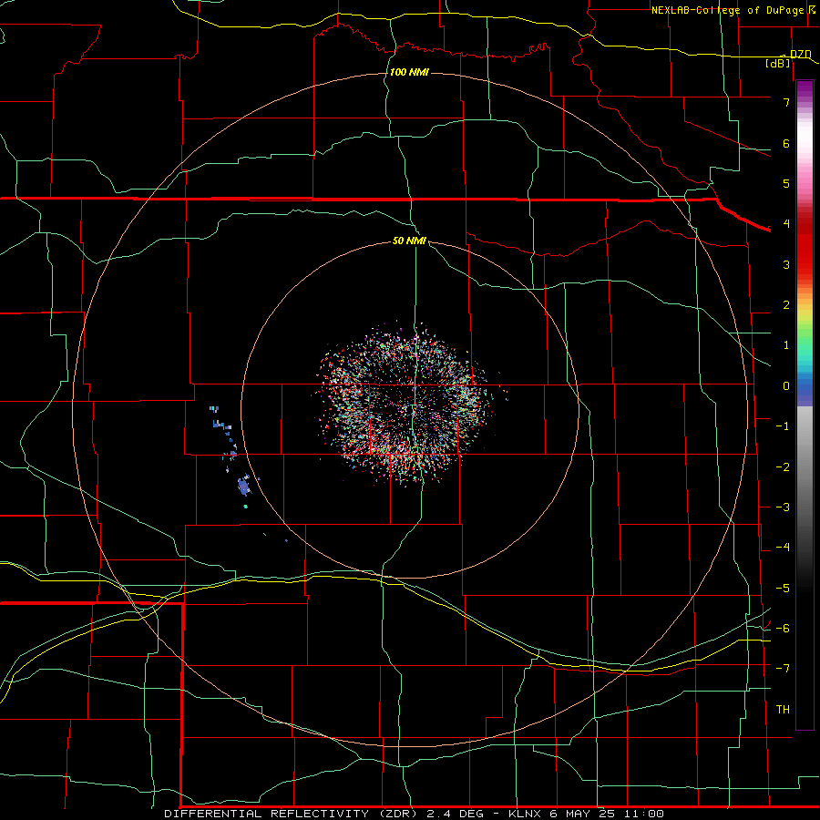Viewport: 820px width, 820px height.
Task: Click the "-3" value on the color scale
Action: [x=783, y=507]
